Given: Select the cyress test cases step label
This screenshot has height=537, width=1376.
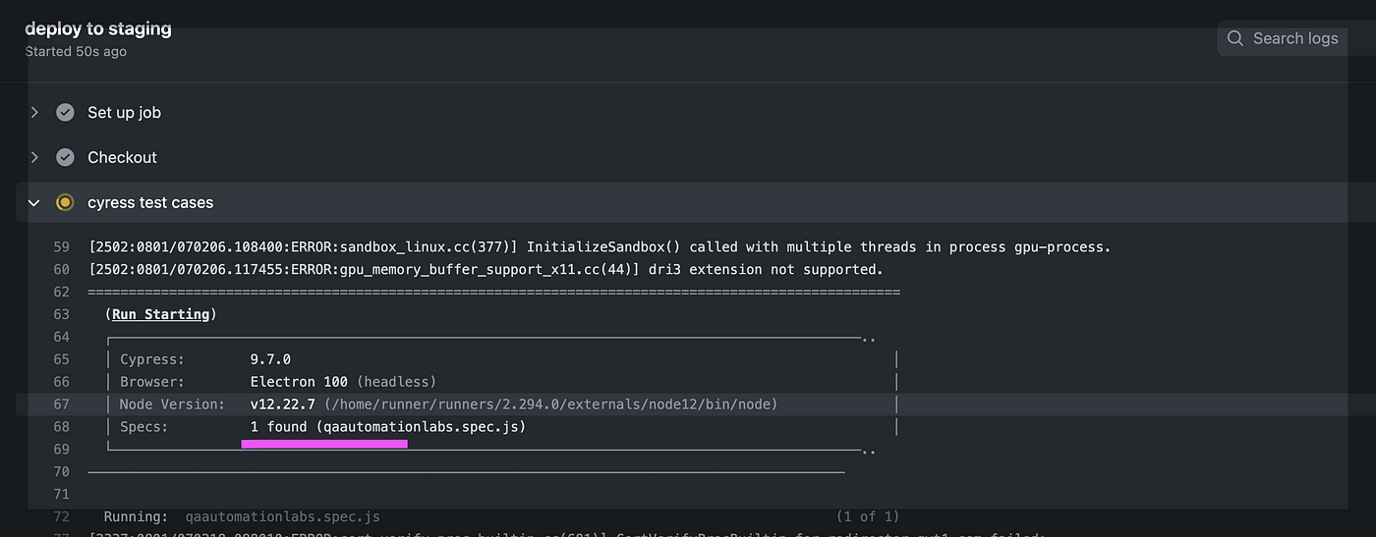Looking at the screenshot, I should (150, 202).
